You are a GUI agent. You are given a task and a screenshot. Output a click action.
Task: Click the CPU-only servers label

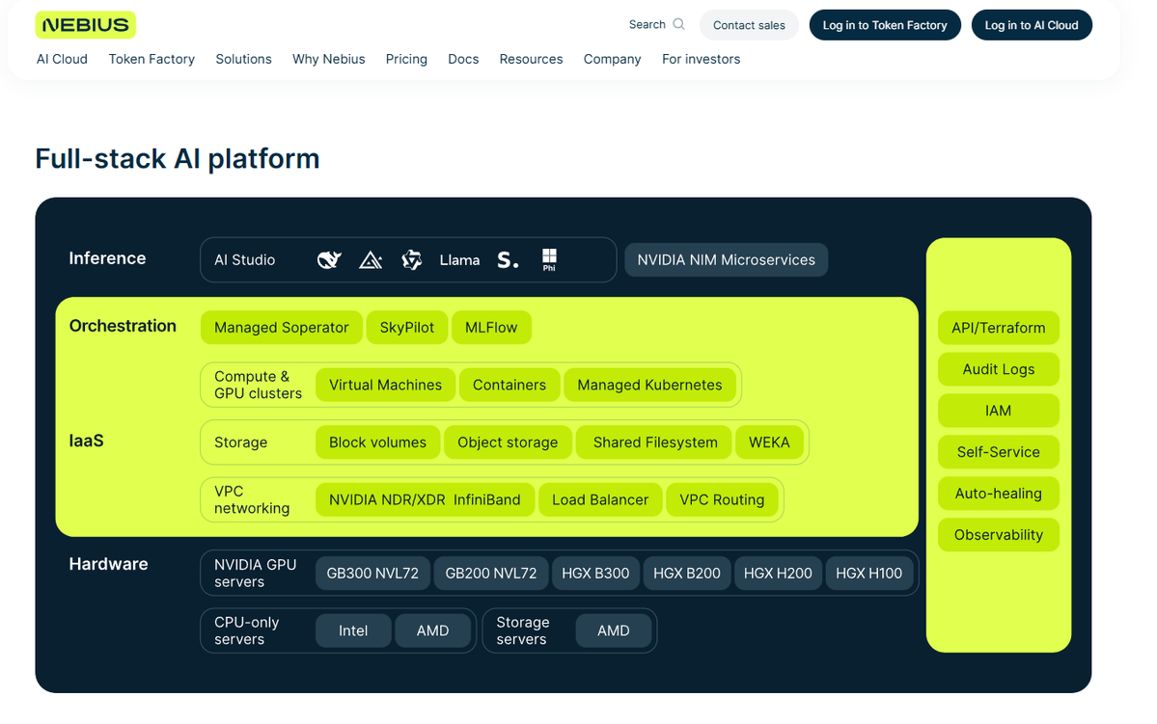coord(246,630)
